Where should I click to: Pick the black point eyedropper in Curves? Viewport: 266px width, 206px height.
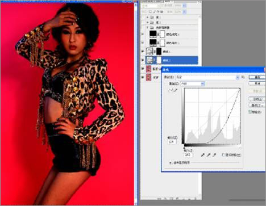202,155
